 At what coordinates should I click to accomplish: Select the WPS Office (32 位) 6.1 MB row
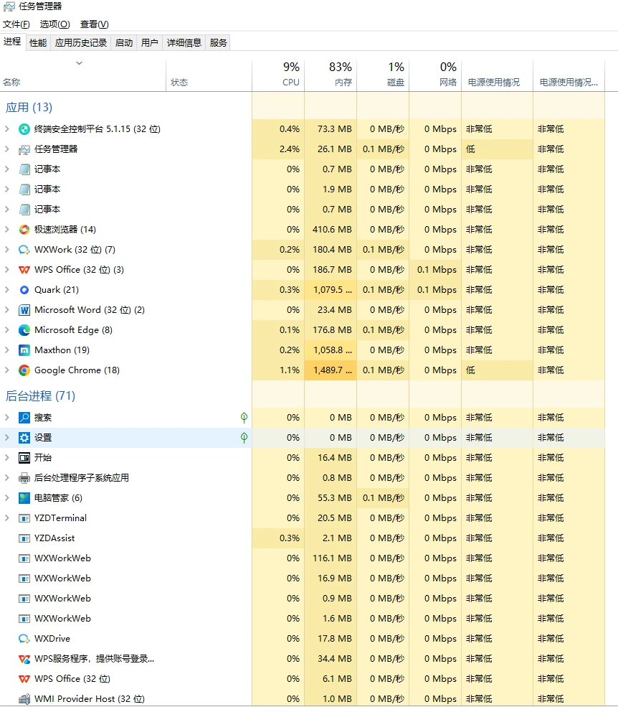[x=302, y=679]
